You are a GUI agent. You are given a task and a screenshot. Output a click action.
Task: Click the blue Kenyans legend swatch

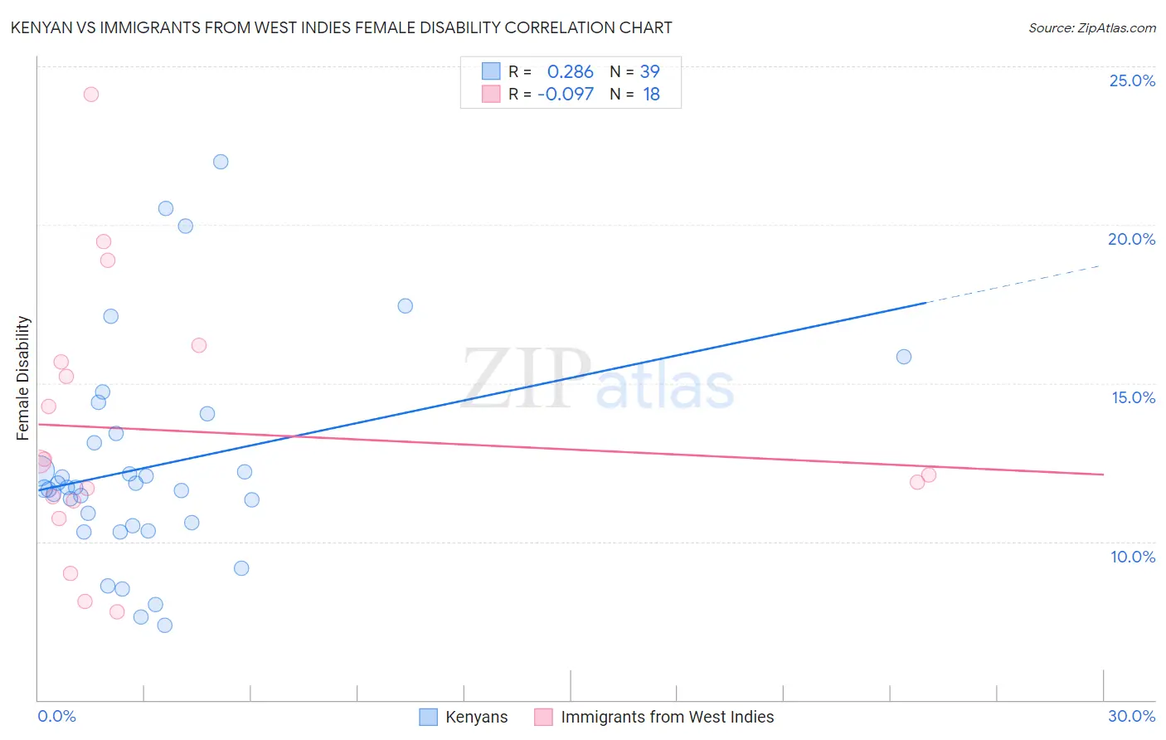coord(428,717)
